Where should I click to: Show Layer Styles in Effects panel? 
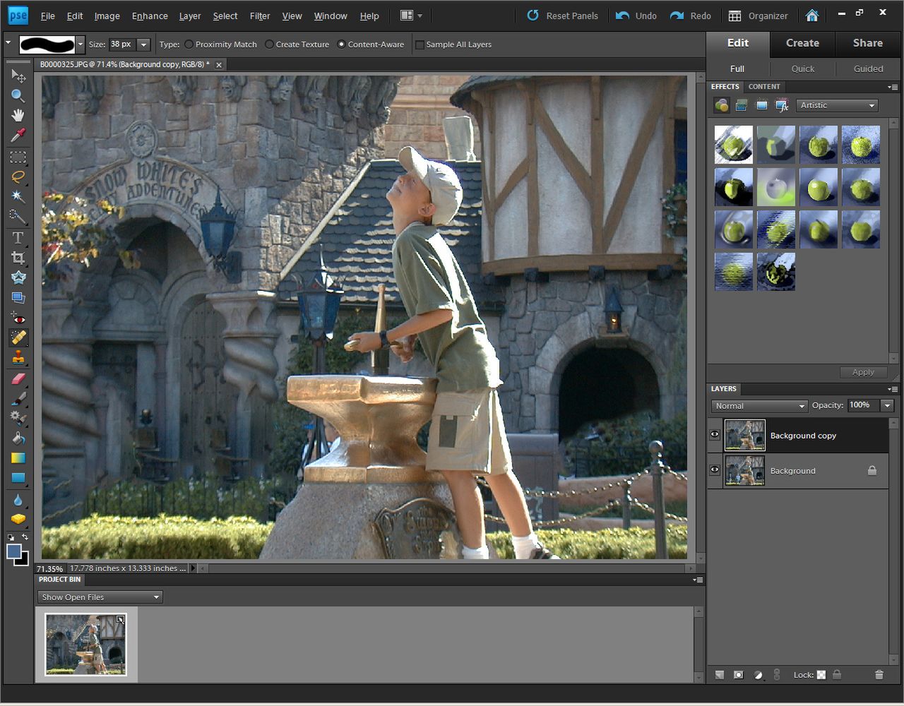point(742,105)
